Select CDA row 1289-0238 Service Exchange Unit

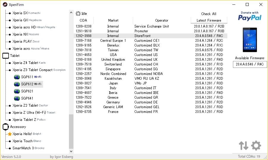click(x=150, y=26)
